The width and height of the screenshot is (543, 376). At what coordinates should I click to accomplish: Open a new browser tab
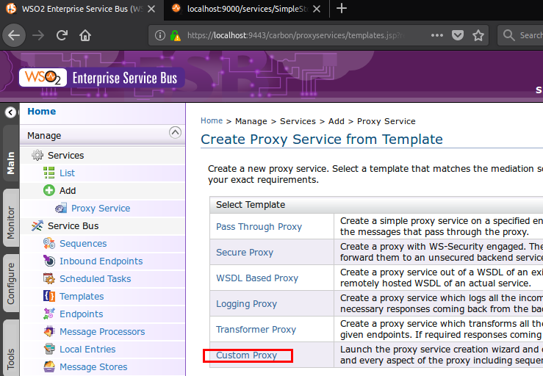[x=342, y=9]
